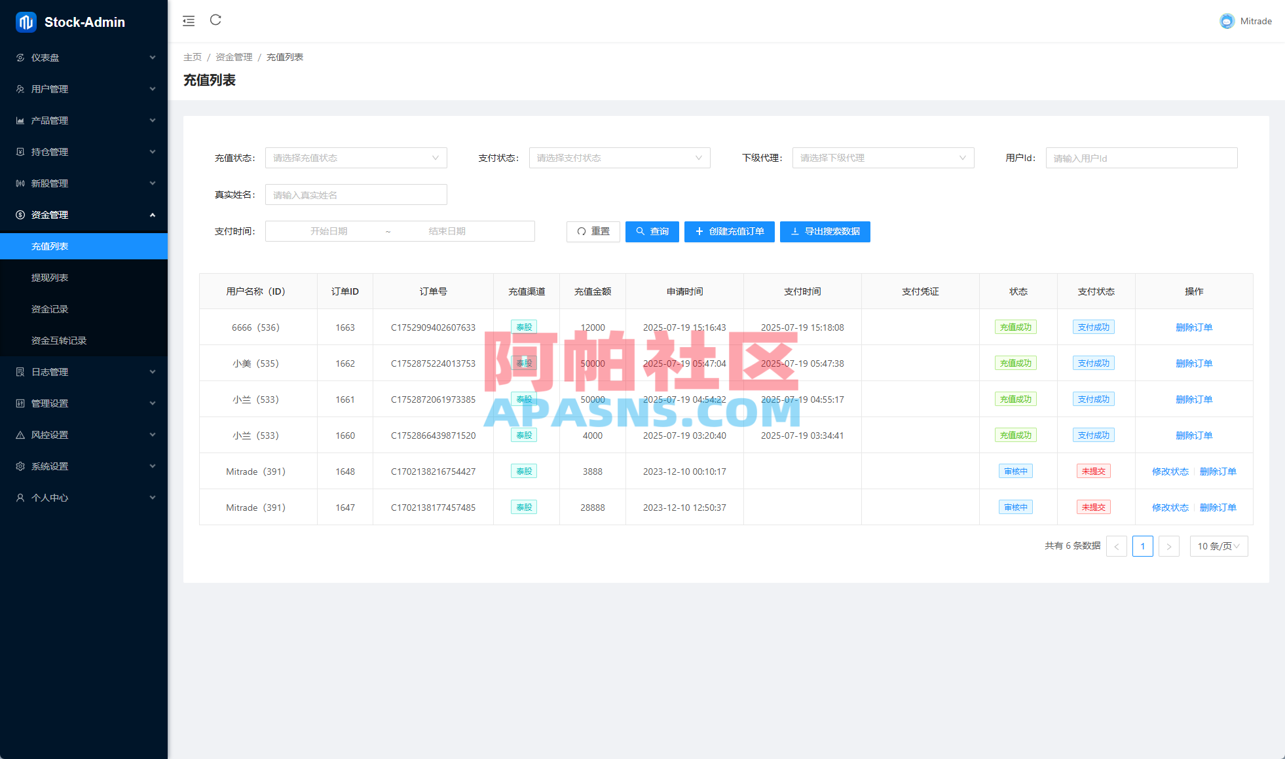Image resolution: width=1285 pixels, height=759 pixels.
Task: Open 提现列表 in sidebar
Action: click(x=50, y=278)
